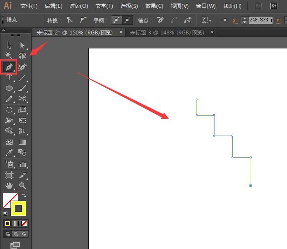
Task: Select the Eyedropper tool
Action: (9, 153)
